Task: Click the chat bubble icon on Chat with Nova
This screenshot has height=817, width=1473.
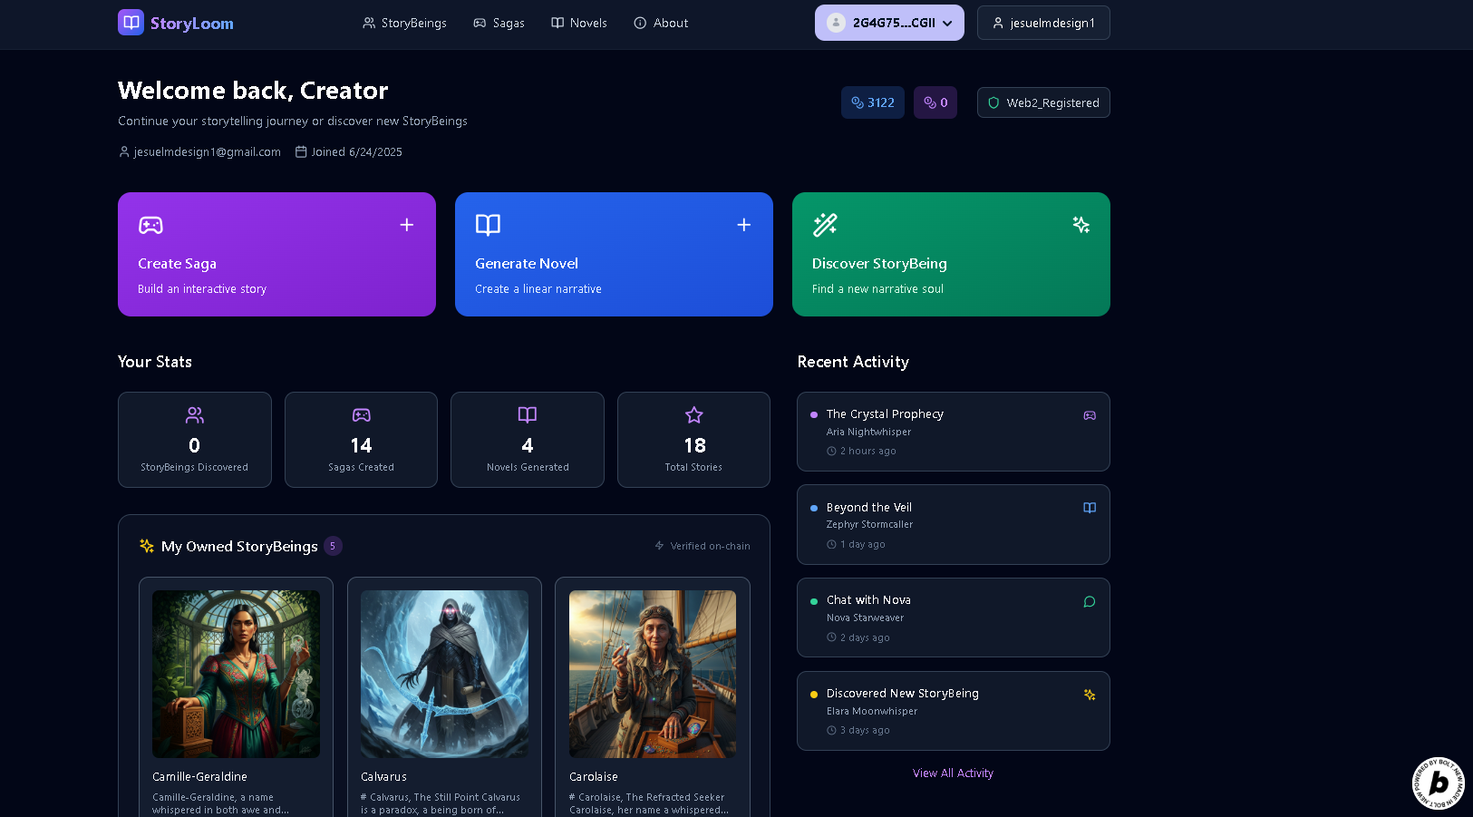Action: [x=1090, y=602]
